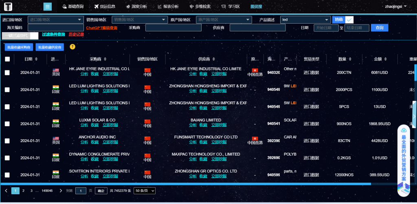Click the right-edge panel expand arrow

tap(414, 116)
